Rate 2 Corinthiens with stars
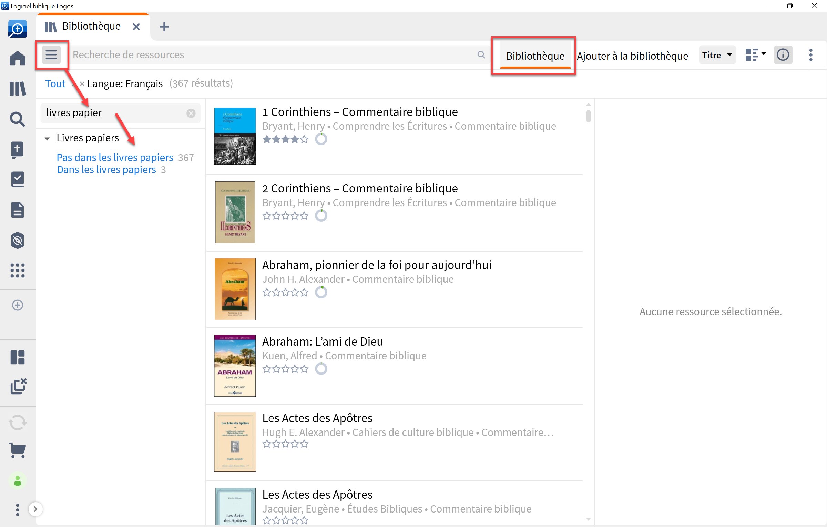827x527 pixels. point(285,216)
